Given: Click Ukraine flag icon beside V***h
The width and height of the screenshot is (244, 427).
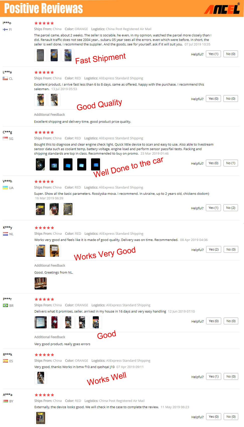Looking at the screenshot, I should coord(5,188).
